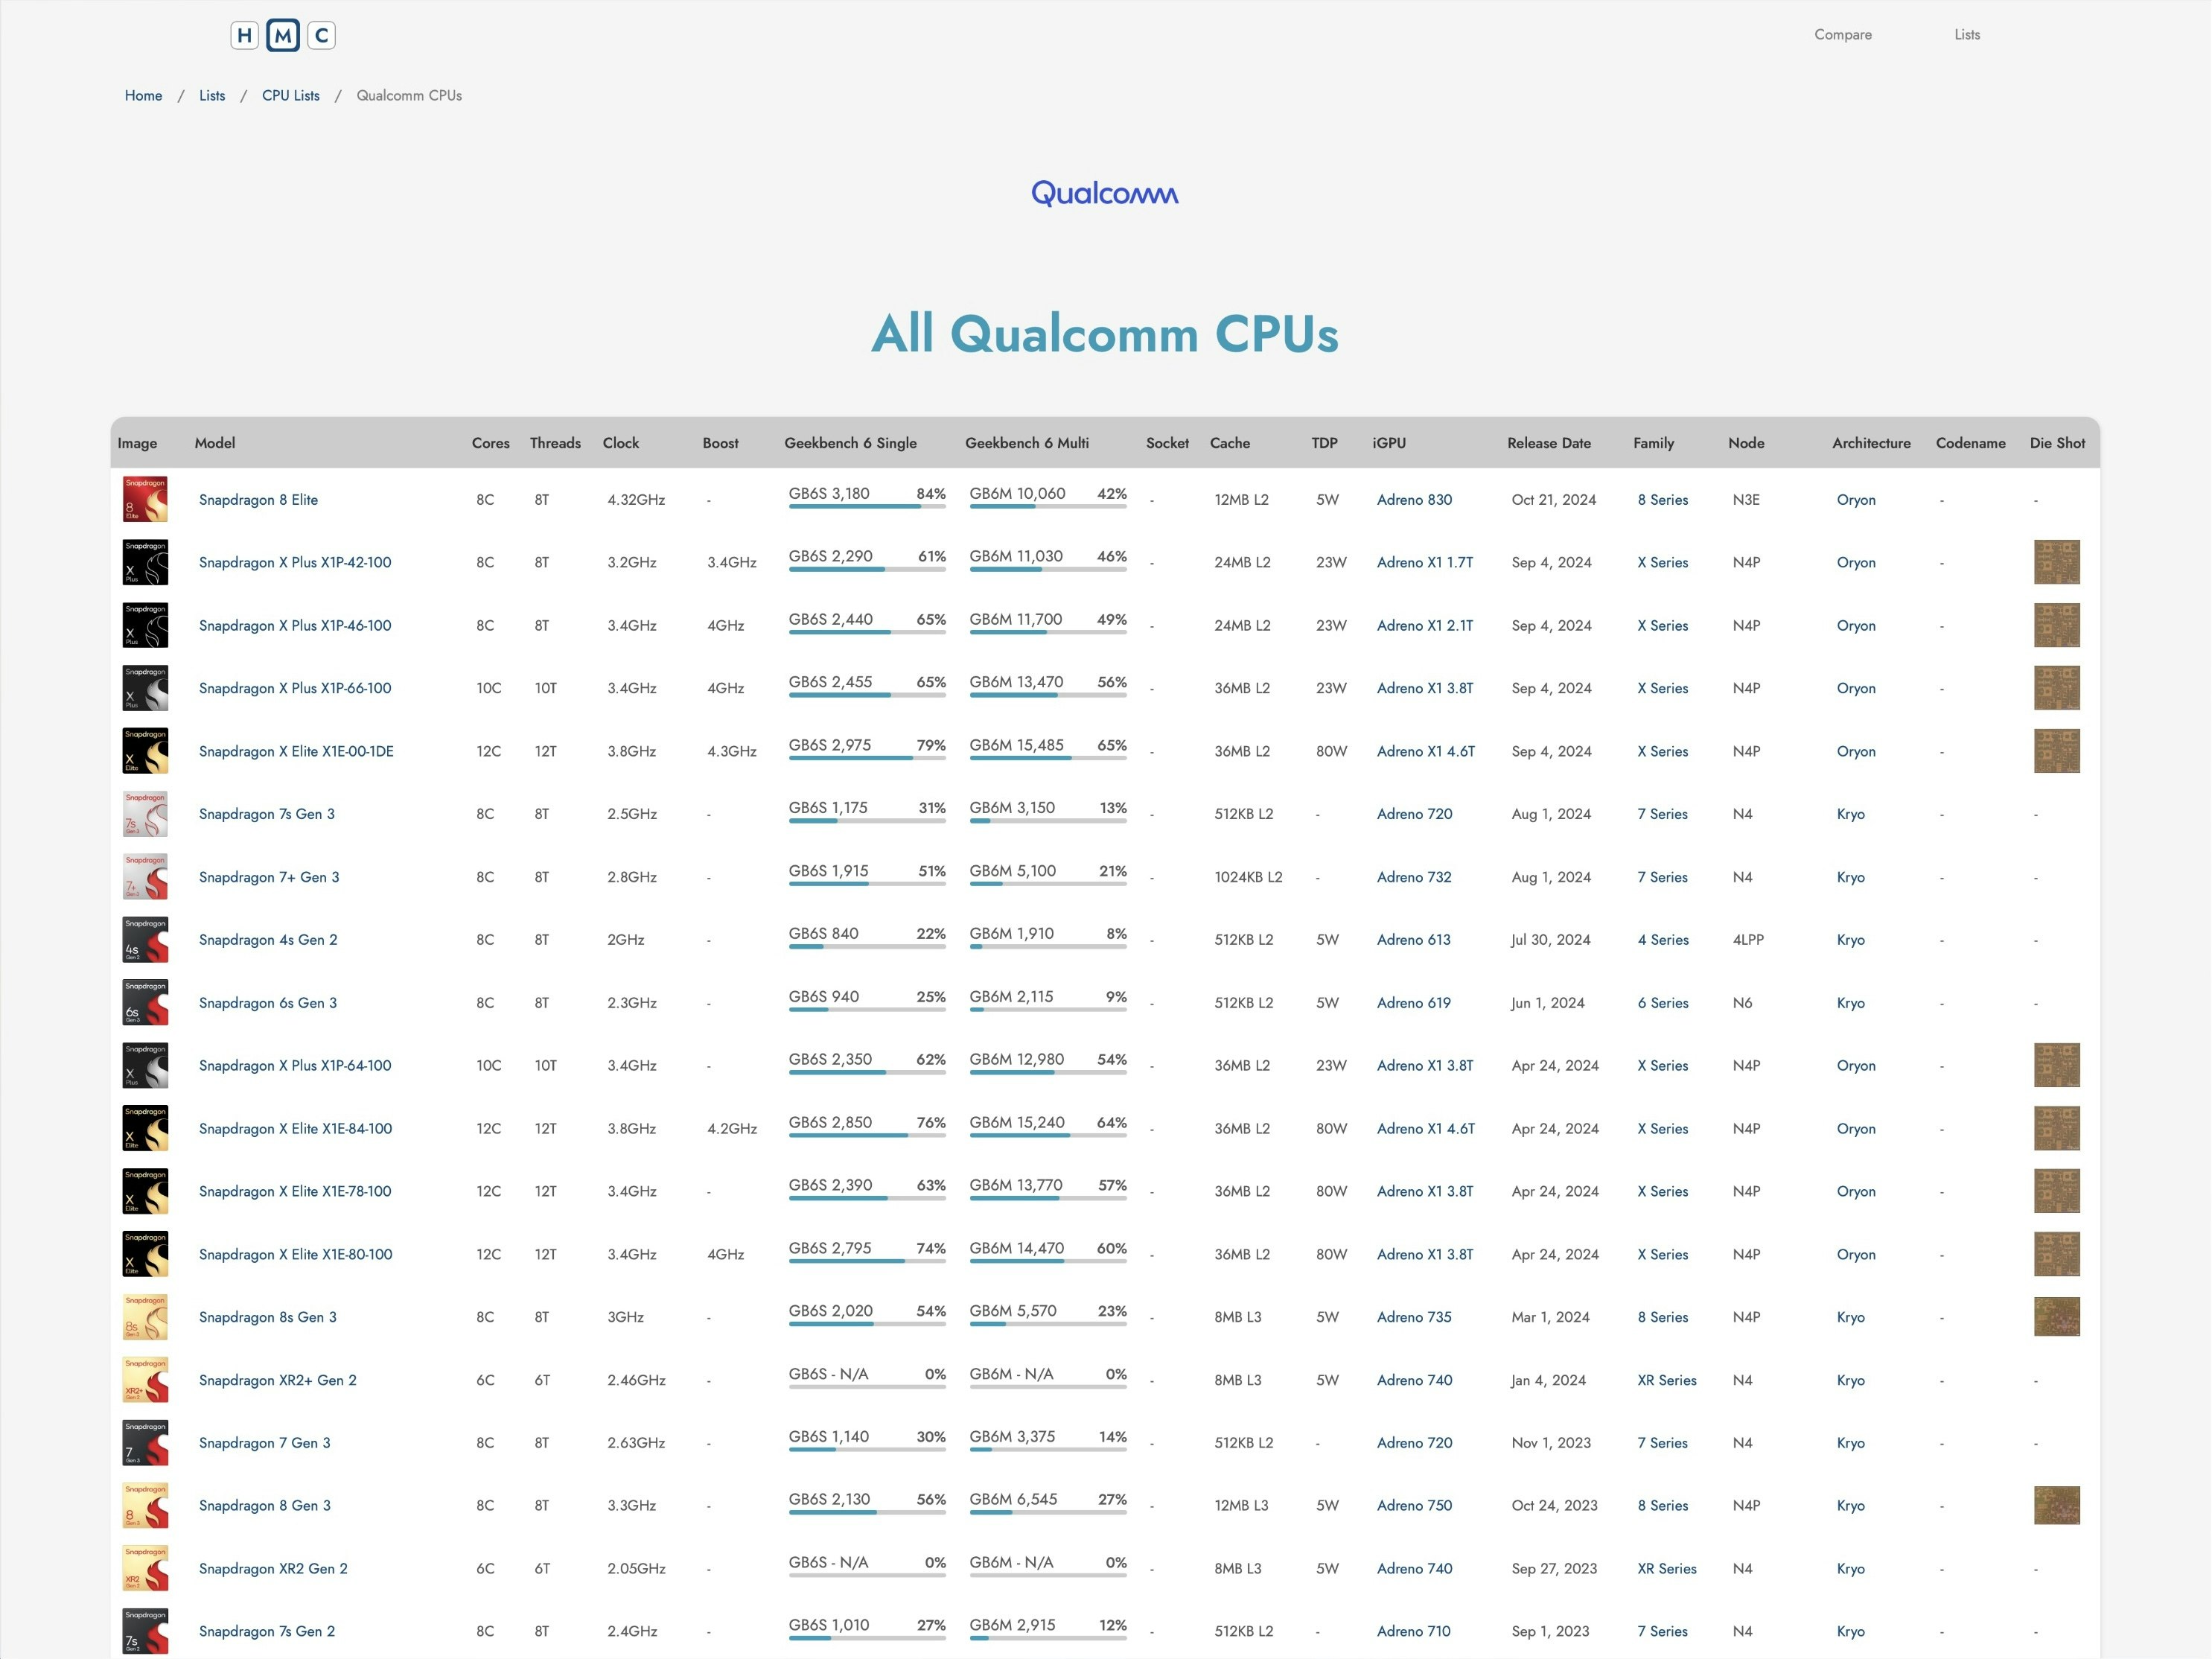The image size is (2212, 1659).
Task: Open Snapdragon 8s Gen 3 chip image
Action: (145, 1317)
